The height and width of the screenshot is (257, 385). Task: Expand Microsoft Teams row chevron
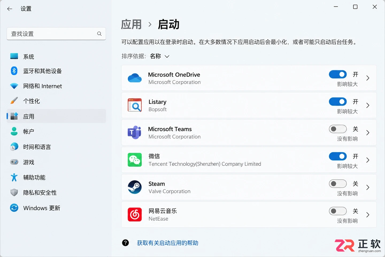(x=368, y=133)
